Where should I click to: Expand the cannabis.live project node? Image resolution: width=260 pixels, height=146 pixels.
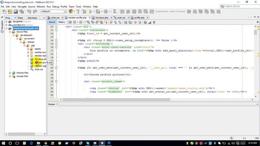click(6, 25)
